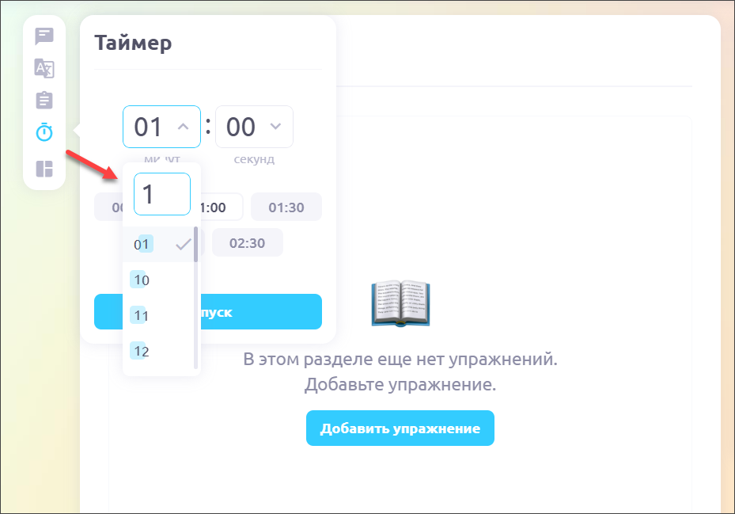Collapse the minutes dropdown showing 01

click(161, 127)
